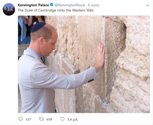This screenshot has height=125, width=153.
Task: Click the words "Western Wall" in the tweet text
Action: 83,10
